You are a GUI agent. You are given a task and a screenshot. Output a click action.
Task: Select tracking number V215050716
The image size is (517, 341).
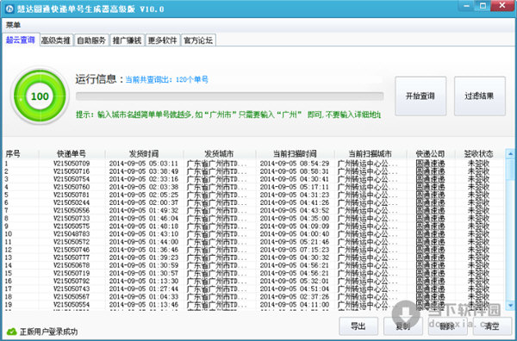[72, 171]
